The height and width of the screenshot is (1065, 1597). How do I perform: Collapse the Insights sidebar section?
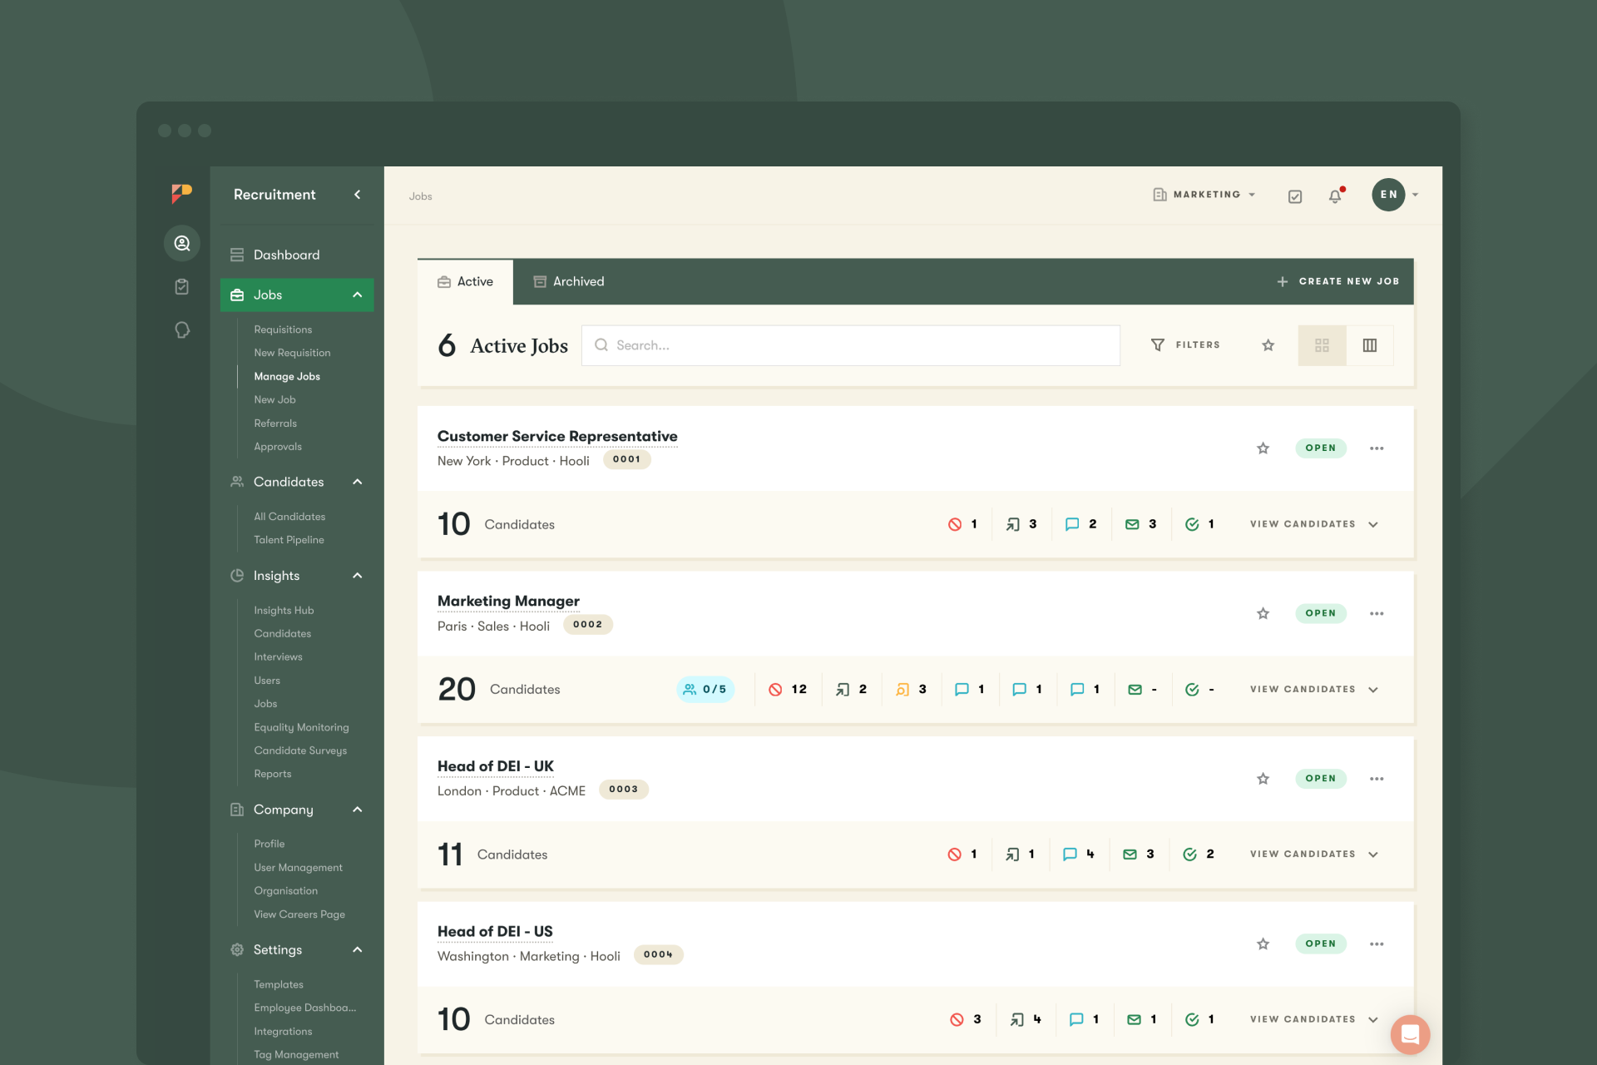click(358, 576)
